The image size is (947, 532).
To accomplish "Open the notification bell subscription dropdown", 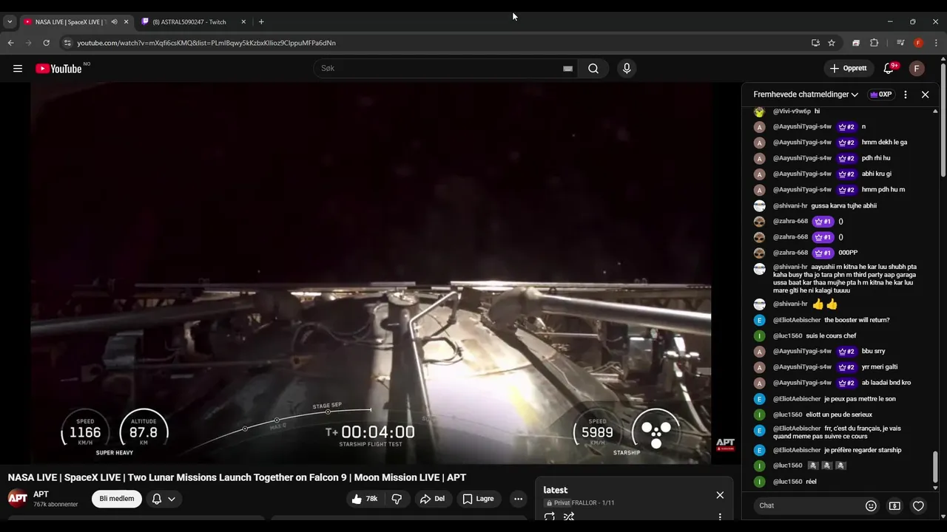I will (164, 499).
